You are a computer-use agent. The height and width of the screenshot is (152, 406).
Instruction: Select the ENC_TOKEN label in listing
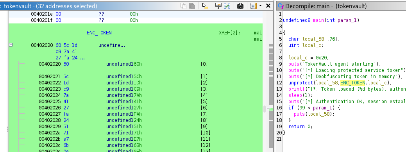tap(99, 33)
